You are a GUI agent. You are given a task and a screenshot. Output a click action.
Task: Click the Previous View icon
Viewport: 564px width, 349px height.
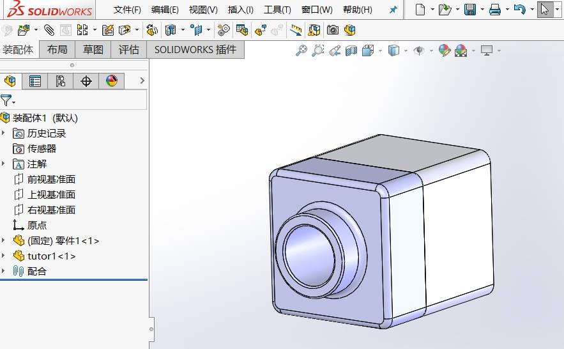335,50
